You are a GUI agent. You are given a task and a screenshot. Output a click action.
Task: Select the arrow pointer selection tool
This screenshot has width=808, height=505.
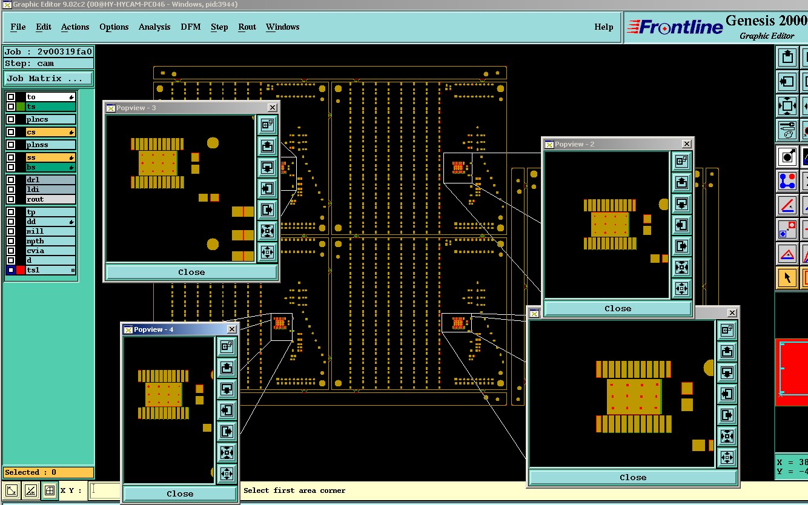[787, 278]
